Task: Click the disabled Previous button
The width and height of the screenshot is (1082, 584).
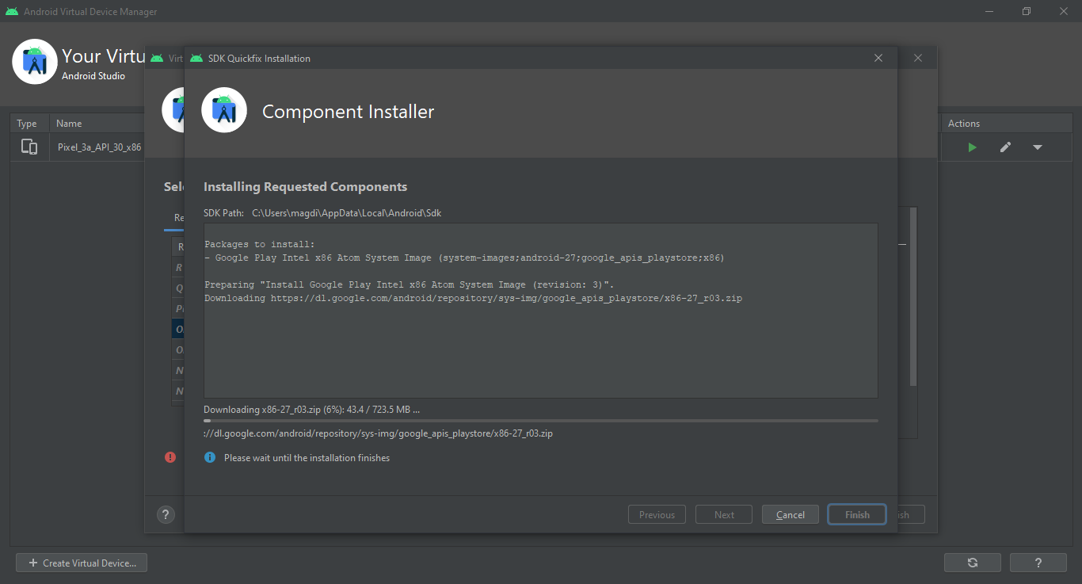Action: click(x=657, y=514)
